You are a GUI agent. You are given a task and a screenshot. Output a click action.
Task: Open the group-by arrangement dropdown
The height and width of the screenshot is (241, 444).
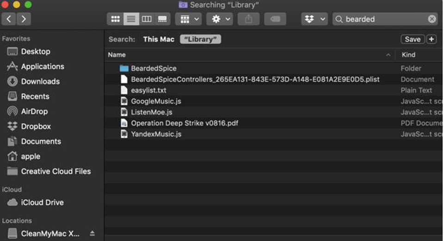[189, 19]
